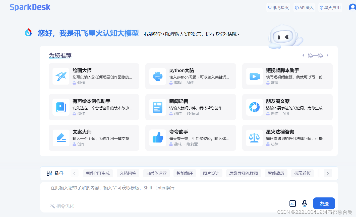Click the 星火法律咨询 scales icon
The height and width of the screenshot is (217, 356).
point(255,138)
